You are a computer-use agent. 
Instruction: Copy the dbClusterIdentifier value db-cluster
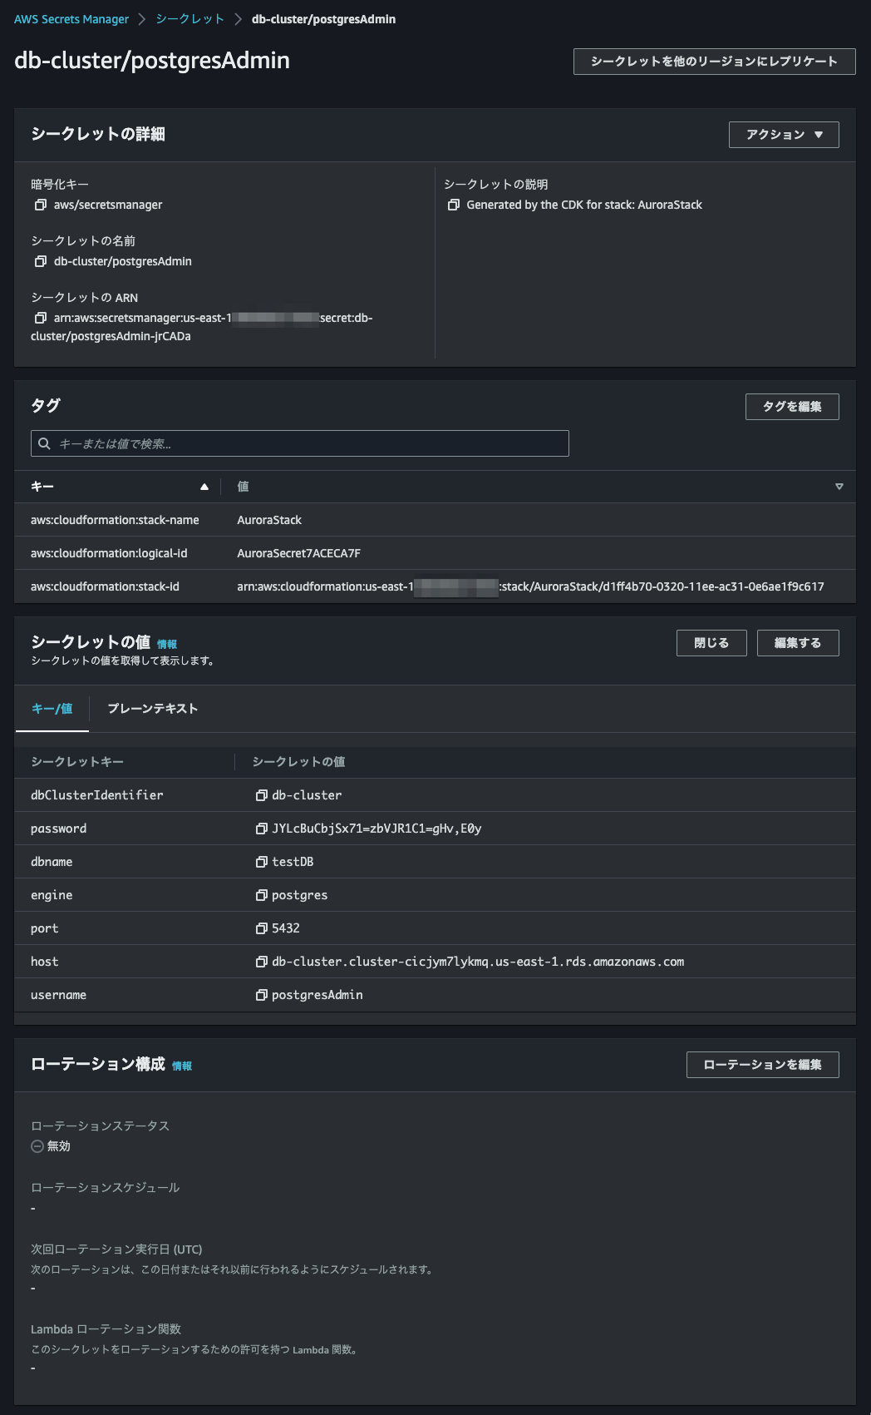tap(260, 794)
